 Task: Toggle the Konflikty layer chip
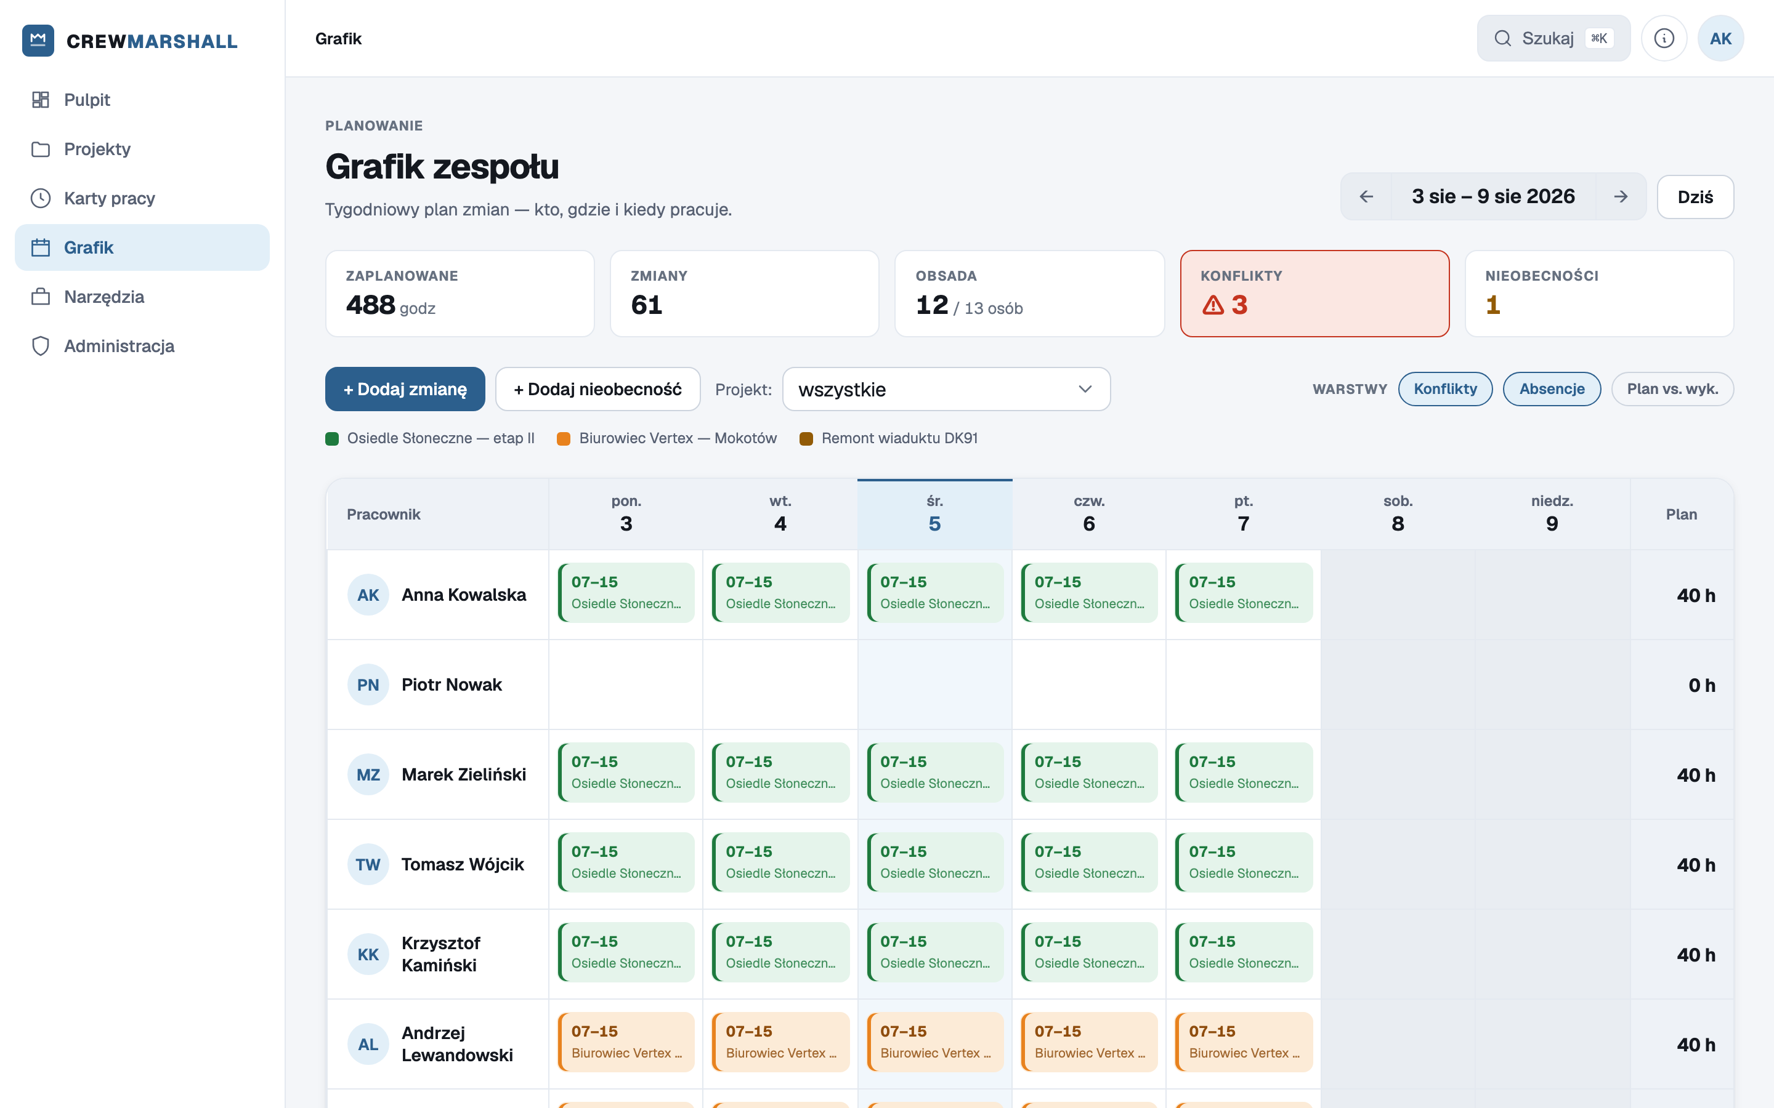[x=1445, y=389]
